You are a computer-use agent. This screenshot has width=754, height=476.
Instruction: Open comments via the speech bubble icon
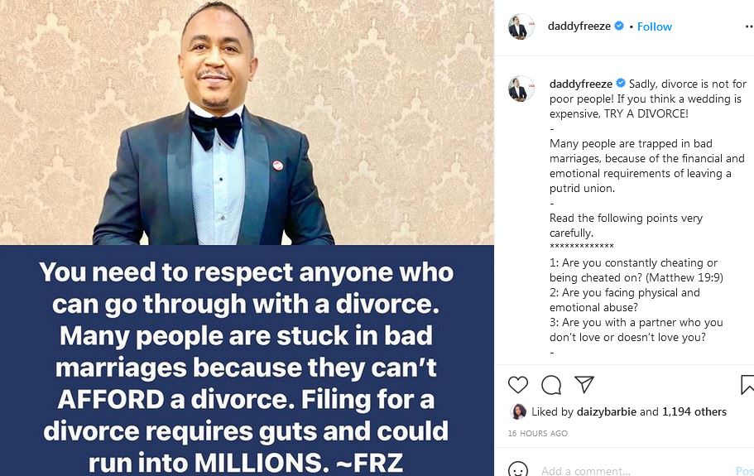coord(551,385)
